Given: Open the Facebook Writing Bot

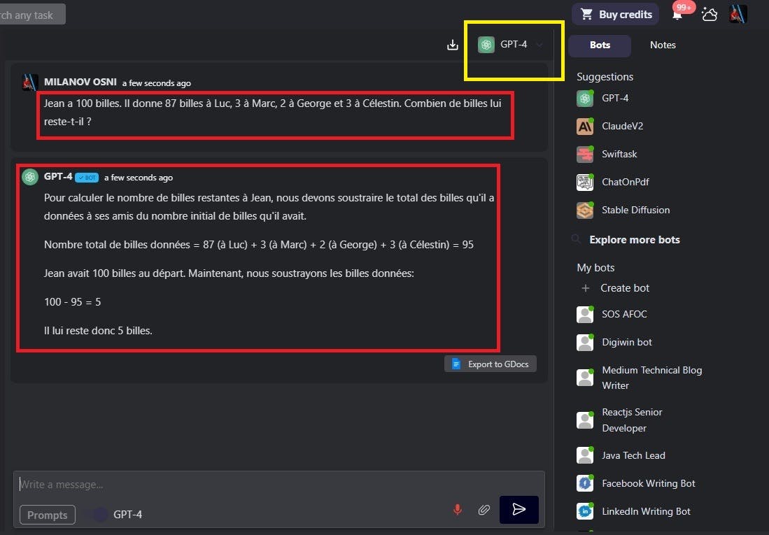Looking at the screenshot, I should [635, 483].
